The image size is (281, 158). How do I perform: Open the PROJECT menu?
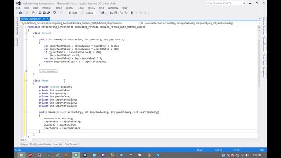(x=47, y=8)
